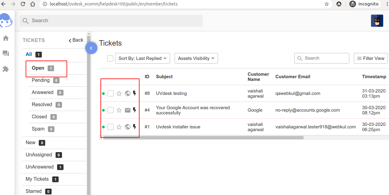Select the Pending status filter
The image size is (389, 195).
pyautogui.click(x=45, y=80)
